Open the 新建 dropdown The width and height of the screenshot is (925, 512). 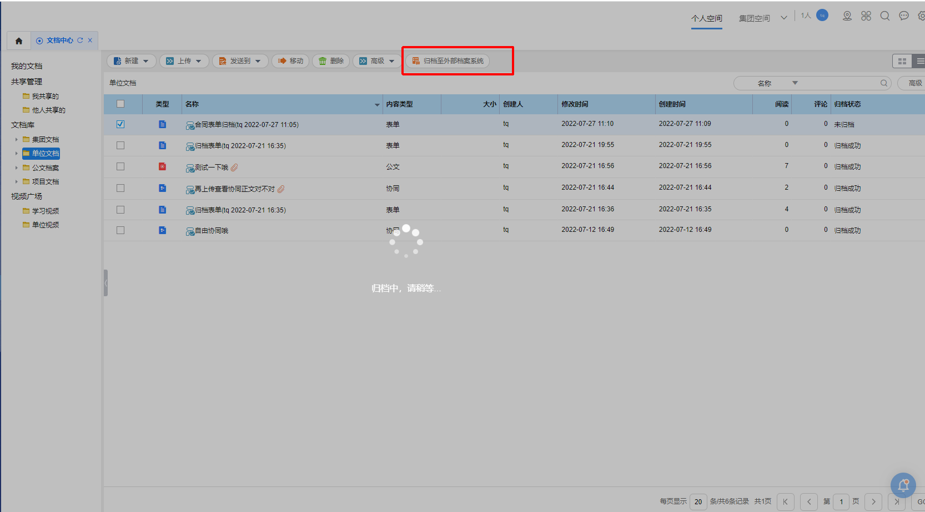click(x=132, y=61)
